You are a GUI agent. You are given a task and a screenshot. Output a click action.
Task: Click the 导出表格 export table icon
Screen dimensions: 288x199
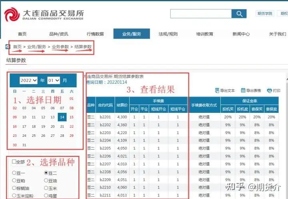[x=243, y=90]
